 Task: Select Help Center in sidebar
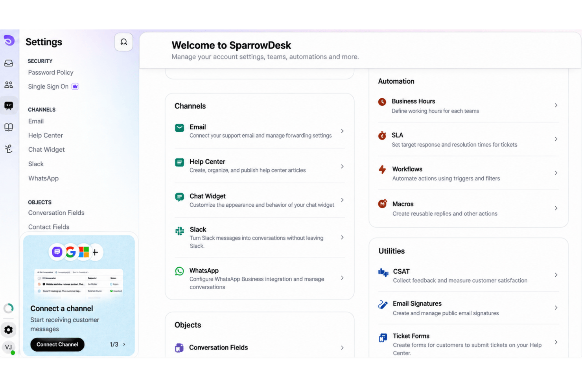click(46, 135)
